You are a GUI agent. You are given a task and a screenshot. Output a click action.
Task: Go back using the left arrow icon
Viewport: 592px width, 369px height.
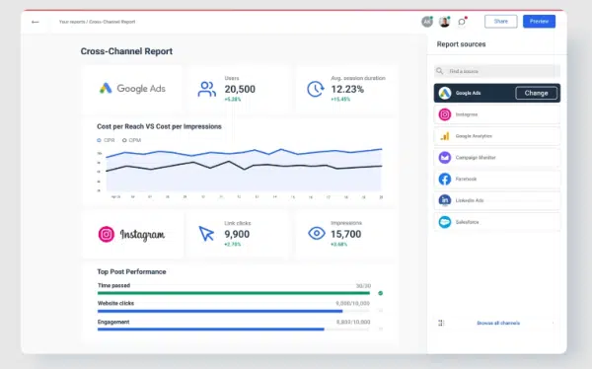pos(36,22)
